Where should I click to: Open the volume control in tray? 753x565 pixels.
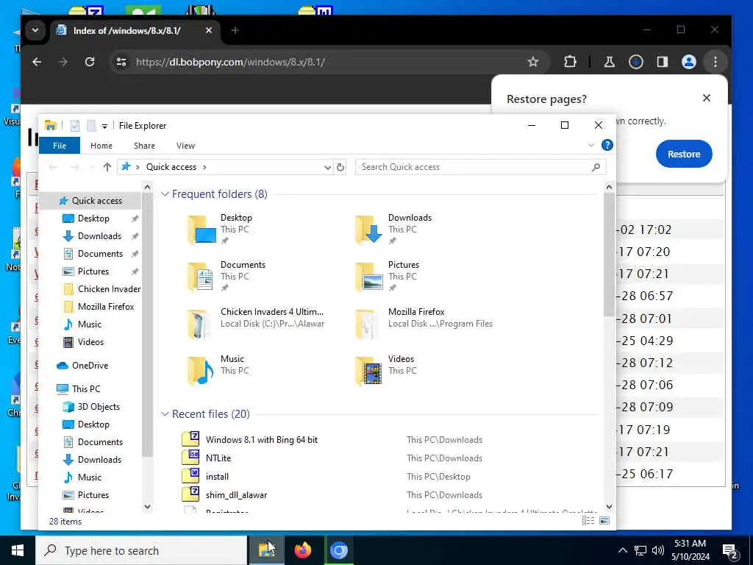(x=658, y=550)
